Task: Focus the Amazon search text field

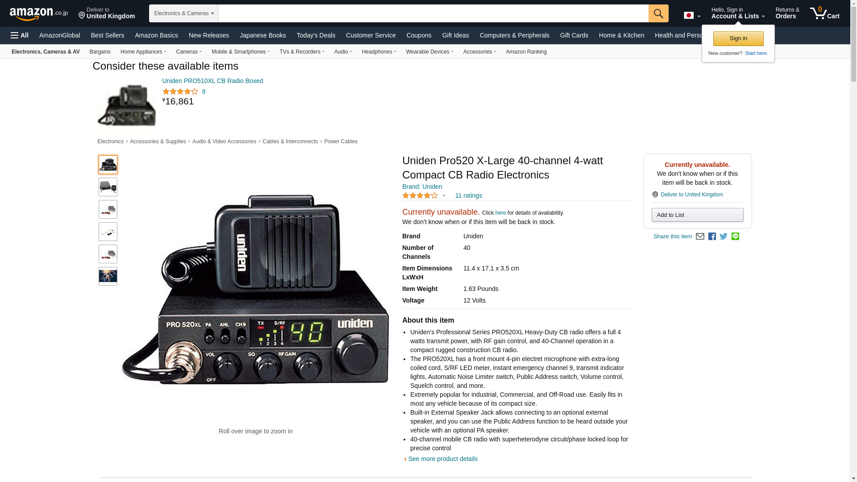Action: tap(433, 13)
